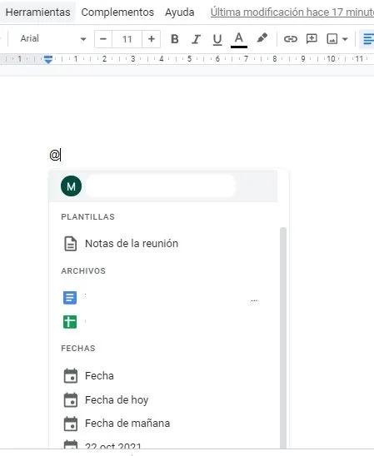Expand the insert image dropdown arrow
Image resolution: width=374 pixels, height=456 pixels.
pyautogui.click(x=345, y=39)
